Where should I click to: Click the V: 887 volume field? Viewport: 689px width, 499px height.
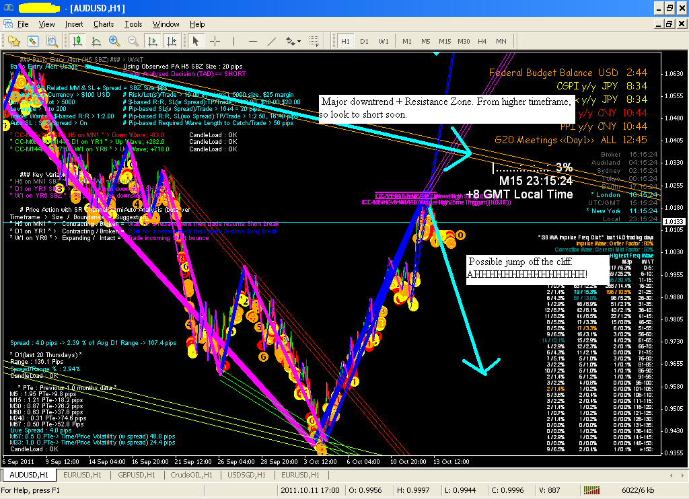[549, 490]
